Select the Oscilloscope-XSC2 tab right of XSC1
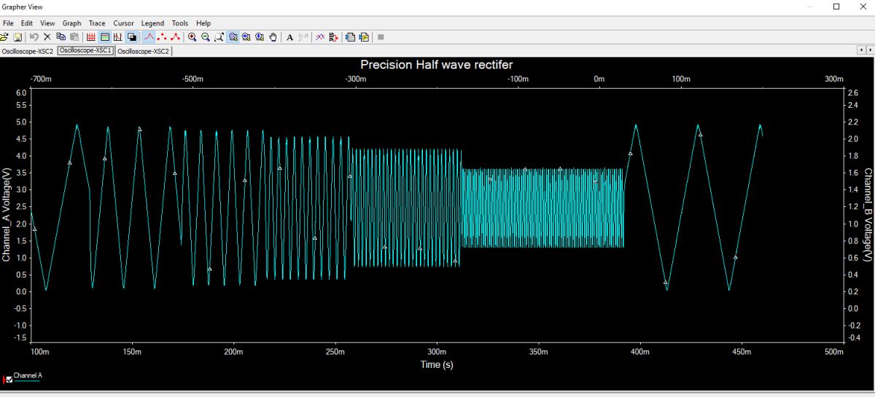 (x=143, y=52)
